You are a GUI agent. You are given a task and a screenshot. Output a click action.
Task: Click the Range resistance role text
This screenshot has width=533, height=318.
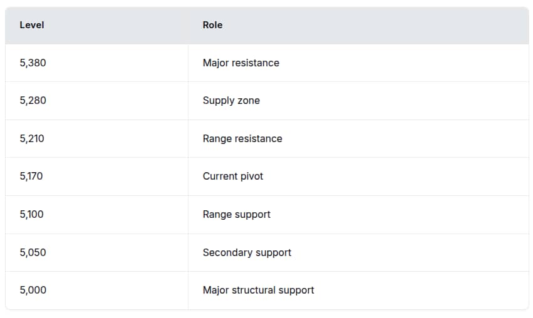(x=242, y=138)
